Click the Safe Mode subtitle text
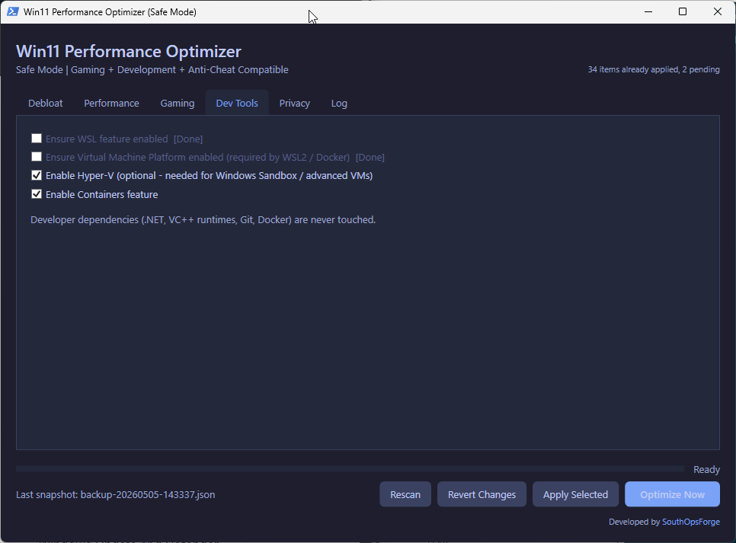736x543 pixels. (152, 69)
